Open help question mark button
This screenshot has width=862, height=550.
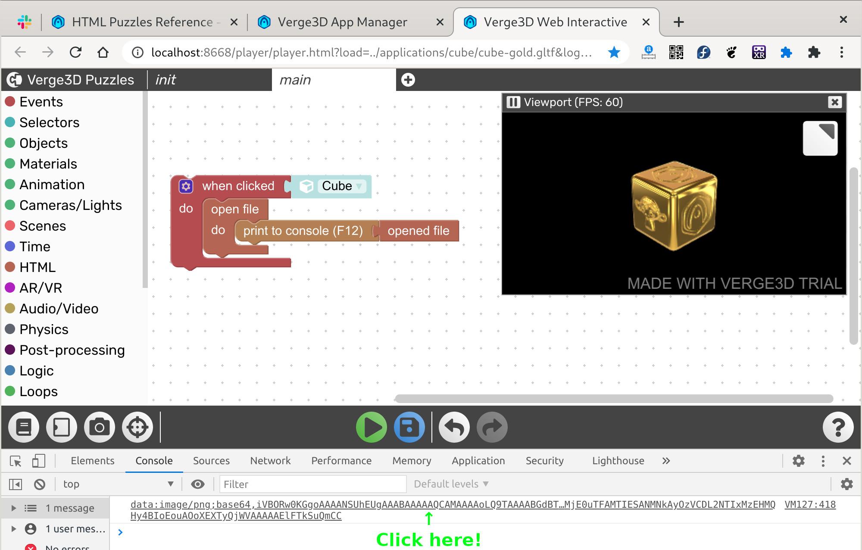tap(837, 427)
